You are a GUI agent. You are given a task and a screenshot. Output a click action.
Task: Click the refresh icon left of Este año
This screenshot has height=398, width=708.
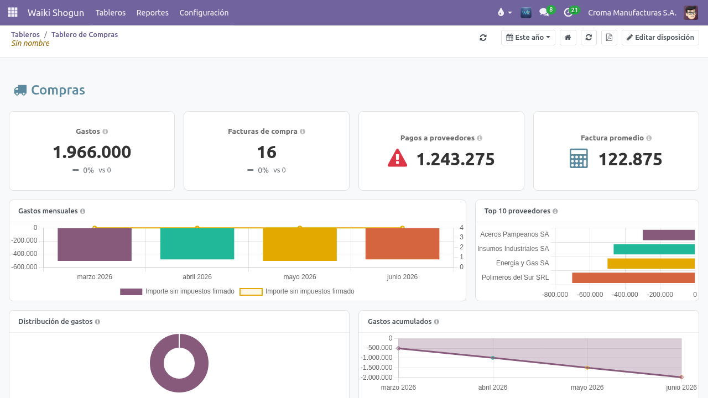pyautogui.click(x=483, y=38)
